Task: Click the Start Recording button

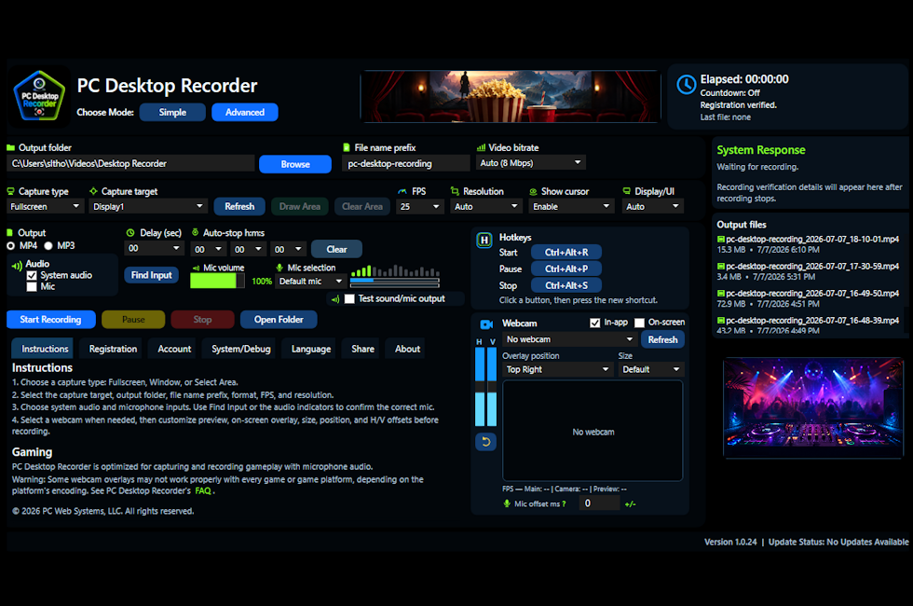Action: click(50, 320)
